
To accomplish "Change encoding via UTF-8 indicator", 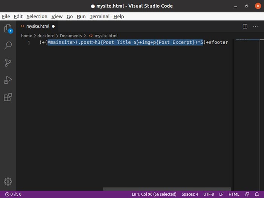I will 208,194.
